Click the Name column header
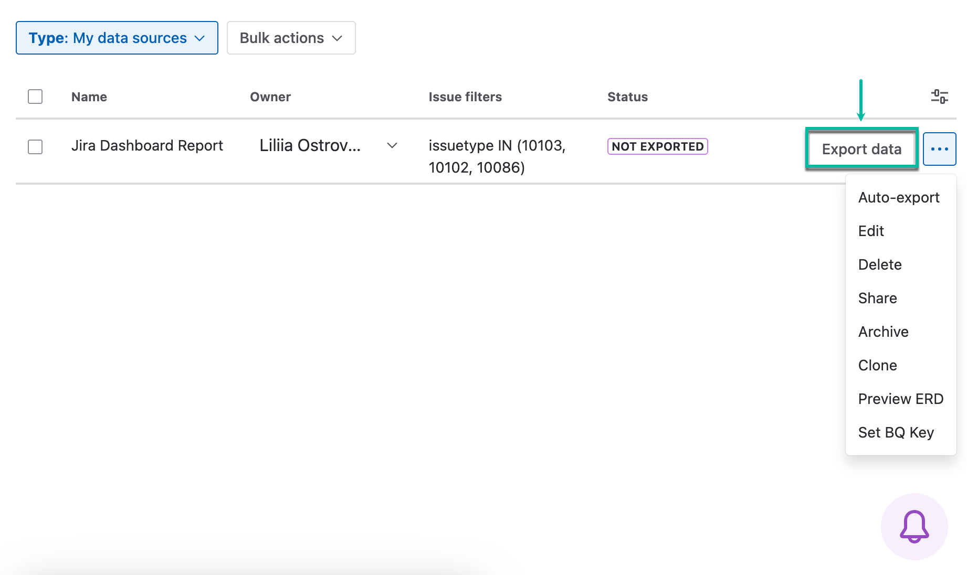Viewport: 967px width, 575px height. point(89,97)
